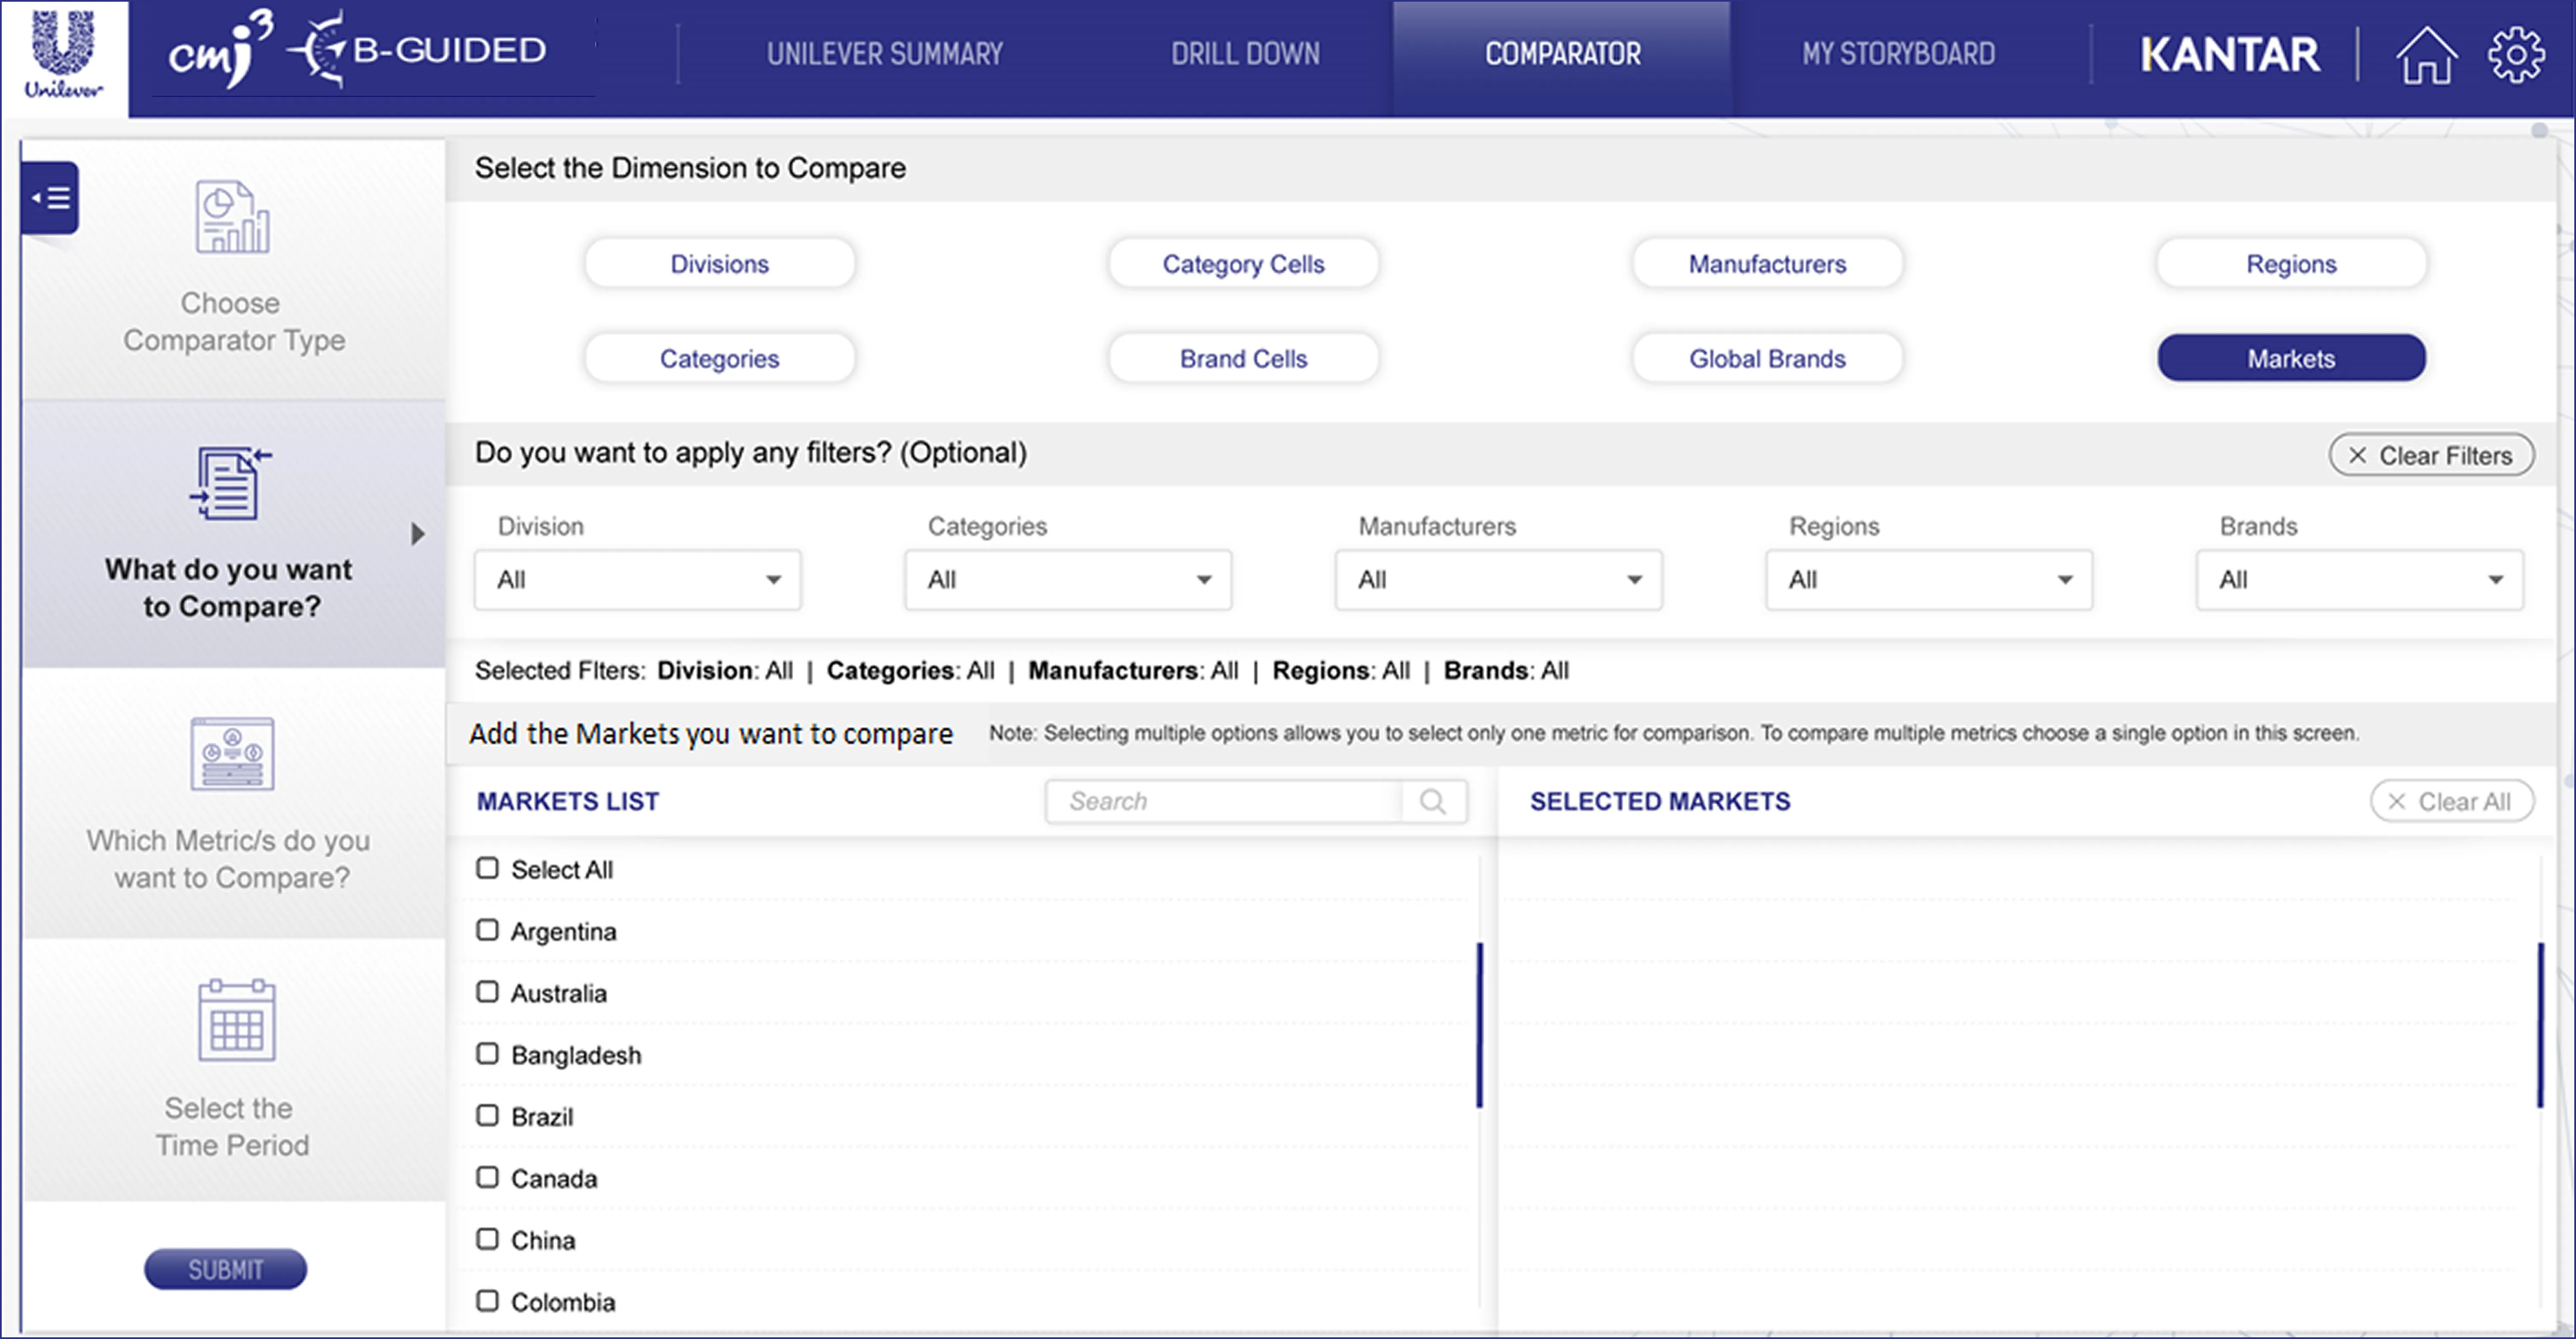Click the Time Period calendar icon
Image resolution: width=2576 pixels, height=1339 pixels.
coord(236,1020)
